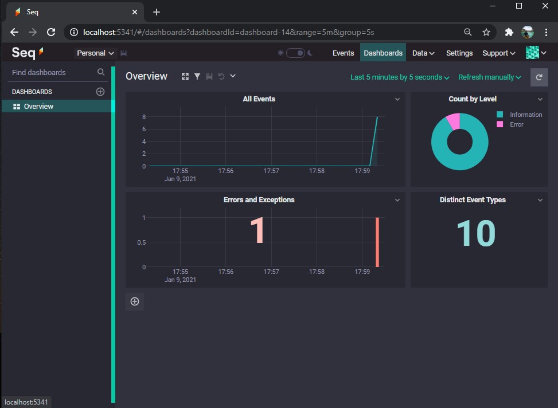Click the site information icon in address bar
The image size is (558, 408).
[73, 32]
